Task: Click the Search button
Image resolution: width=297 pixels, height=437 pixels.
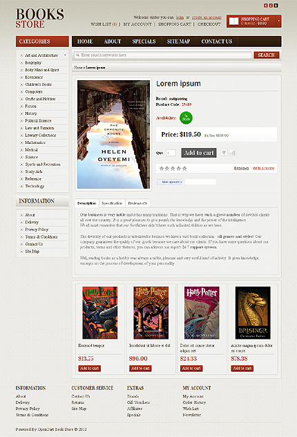Action: pyautogui.click(x=267, y=55)
